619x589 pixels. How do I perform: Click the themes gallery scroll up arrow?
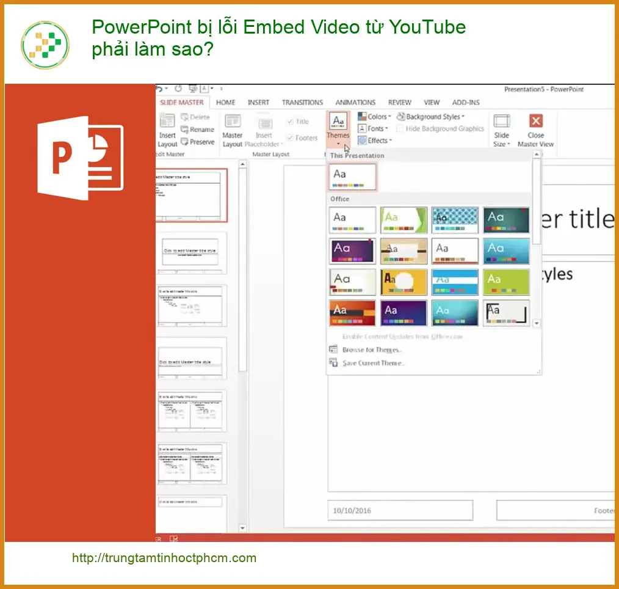(x=537, y=155)
